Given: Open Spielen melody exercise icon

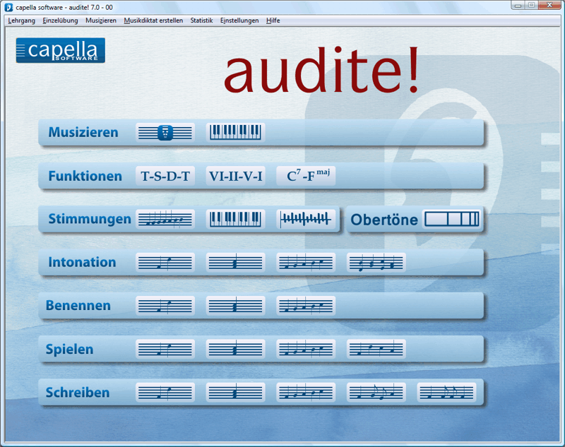Looking at the screenshot, I should 306,349.
